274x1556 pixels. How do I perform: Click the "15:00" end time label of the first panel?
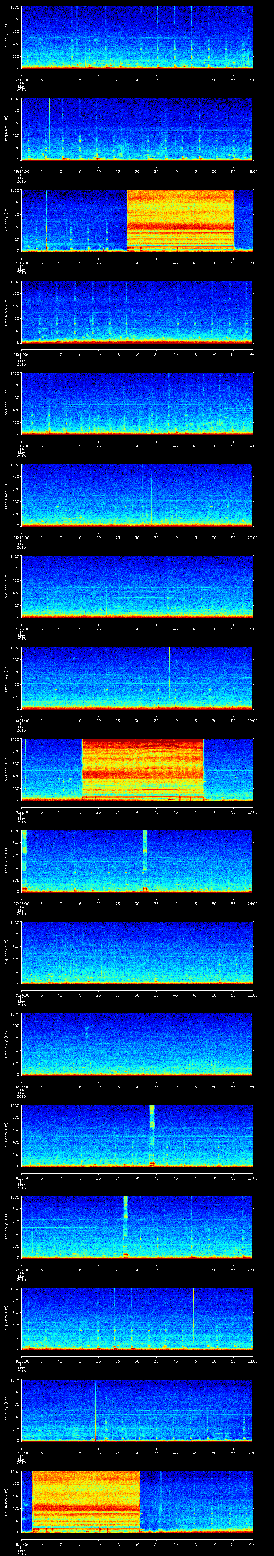tap(252, 80)
